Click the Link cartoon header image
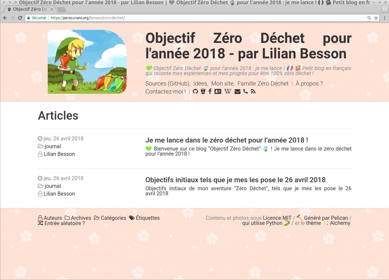This screenshot has height=280, width=389. coord(87,62)
